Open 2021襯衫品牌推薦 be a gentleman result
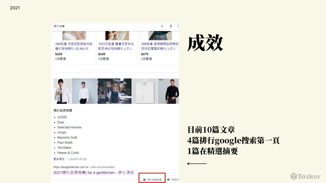326x183 pixels. 93,173
